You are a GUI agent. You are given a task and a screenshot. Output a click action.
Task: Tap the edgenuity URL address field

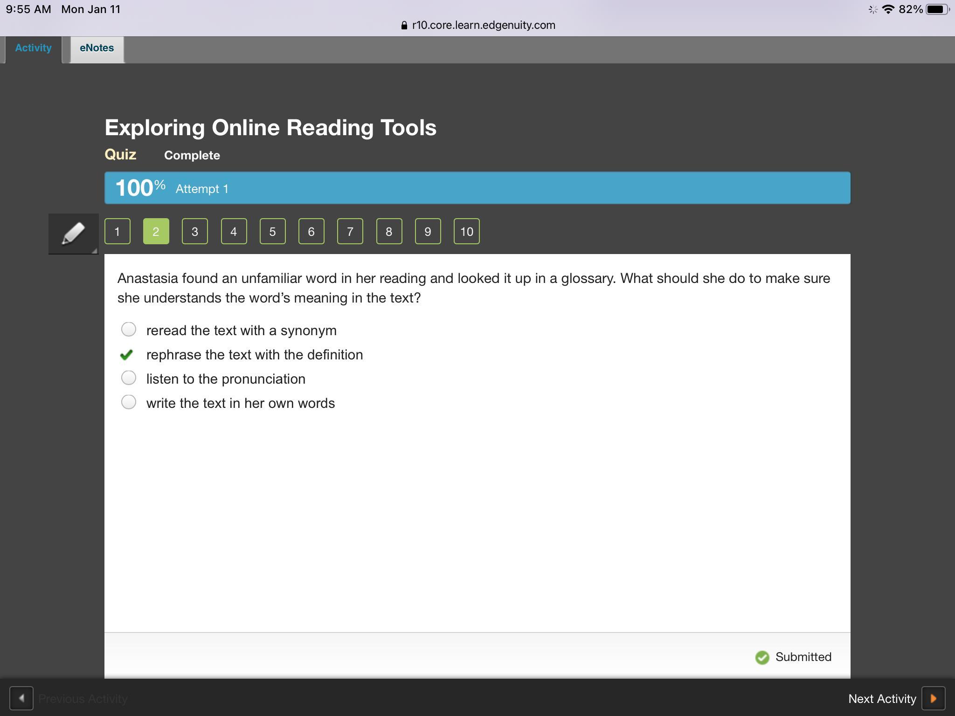(x=483, y=26)
